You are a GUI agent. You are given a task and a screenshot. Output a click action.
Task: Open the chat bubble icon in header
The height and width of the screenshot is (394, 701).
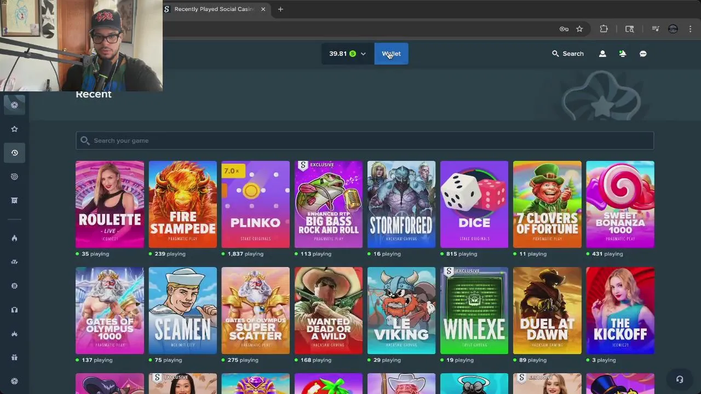643,54
